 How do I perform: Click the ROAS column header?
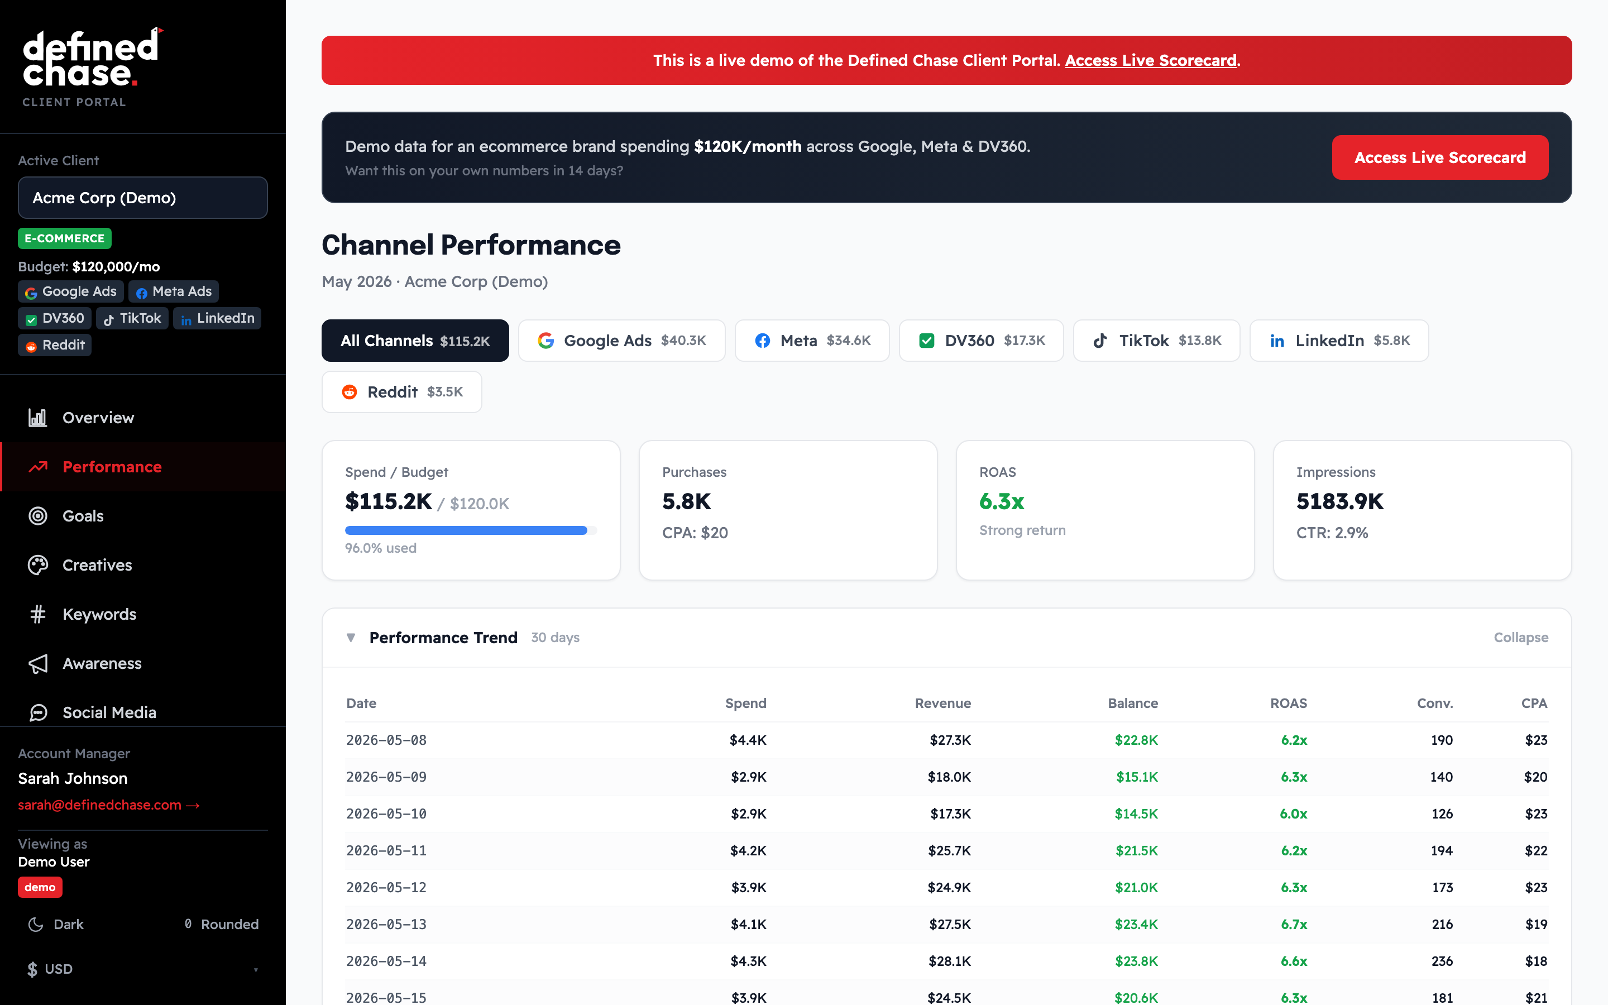(1289, 703)
